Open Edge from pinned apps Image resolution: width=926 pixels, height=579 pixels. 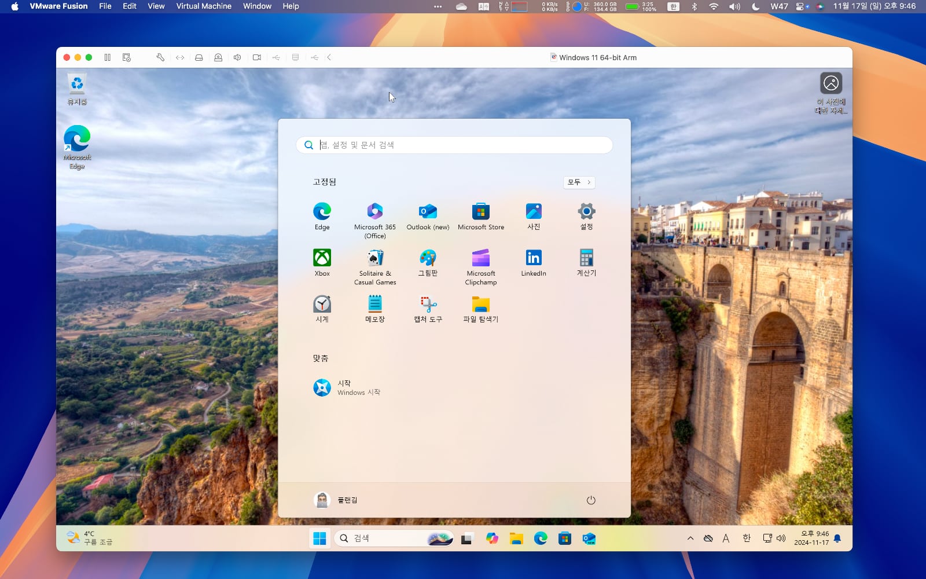coord(322,217)
